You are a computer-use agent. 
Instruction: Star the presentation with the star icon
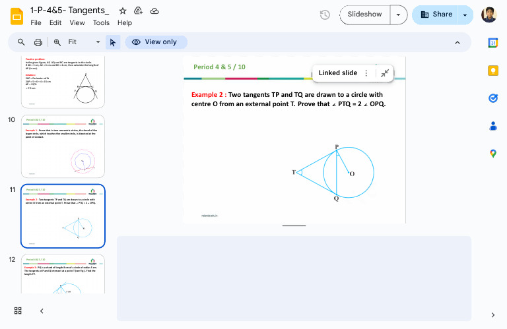(123, 11)
